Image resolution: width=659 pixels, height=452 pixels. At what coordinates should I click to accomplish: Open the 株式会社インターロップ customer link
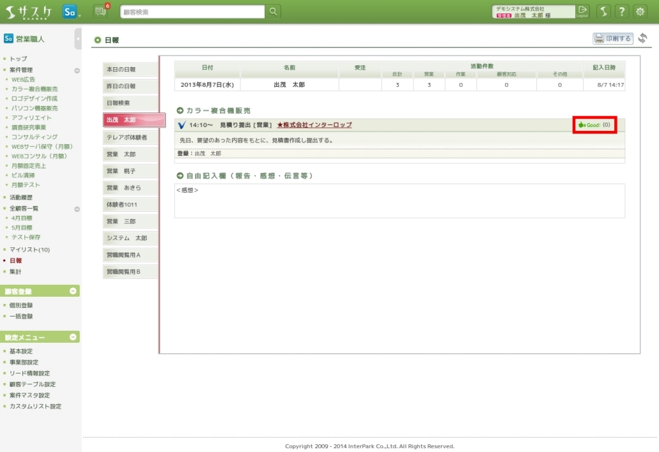coord(314,125)
